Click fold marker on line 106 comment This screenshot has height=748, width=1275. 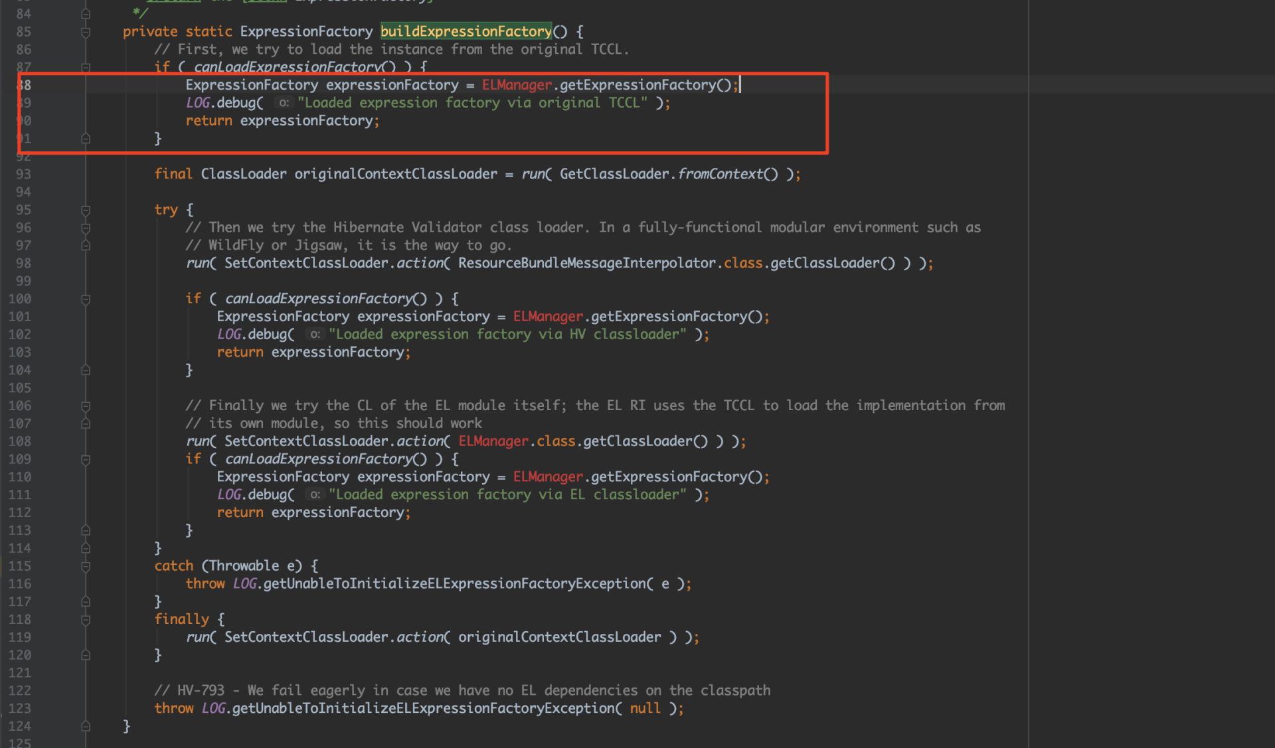(x=86, y=406)
